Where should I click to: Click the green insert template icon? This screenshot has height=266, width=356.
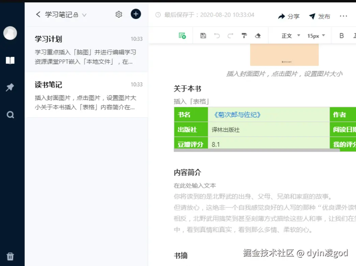(182, 35)
